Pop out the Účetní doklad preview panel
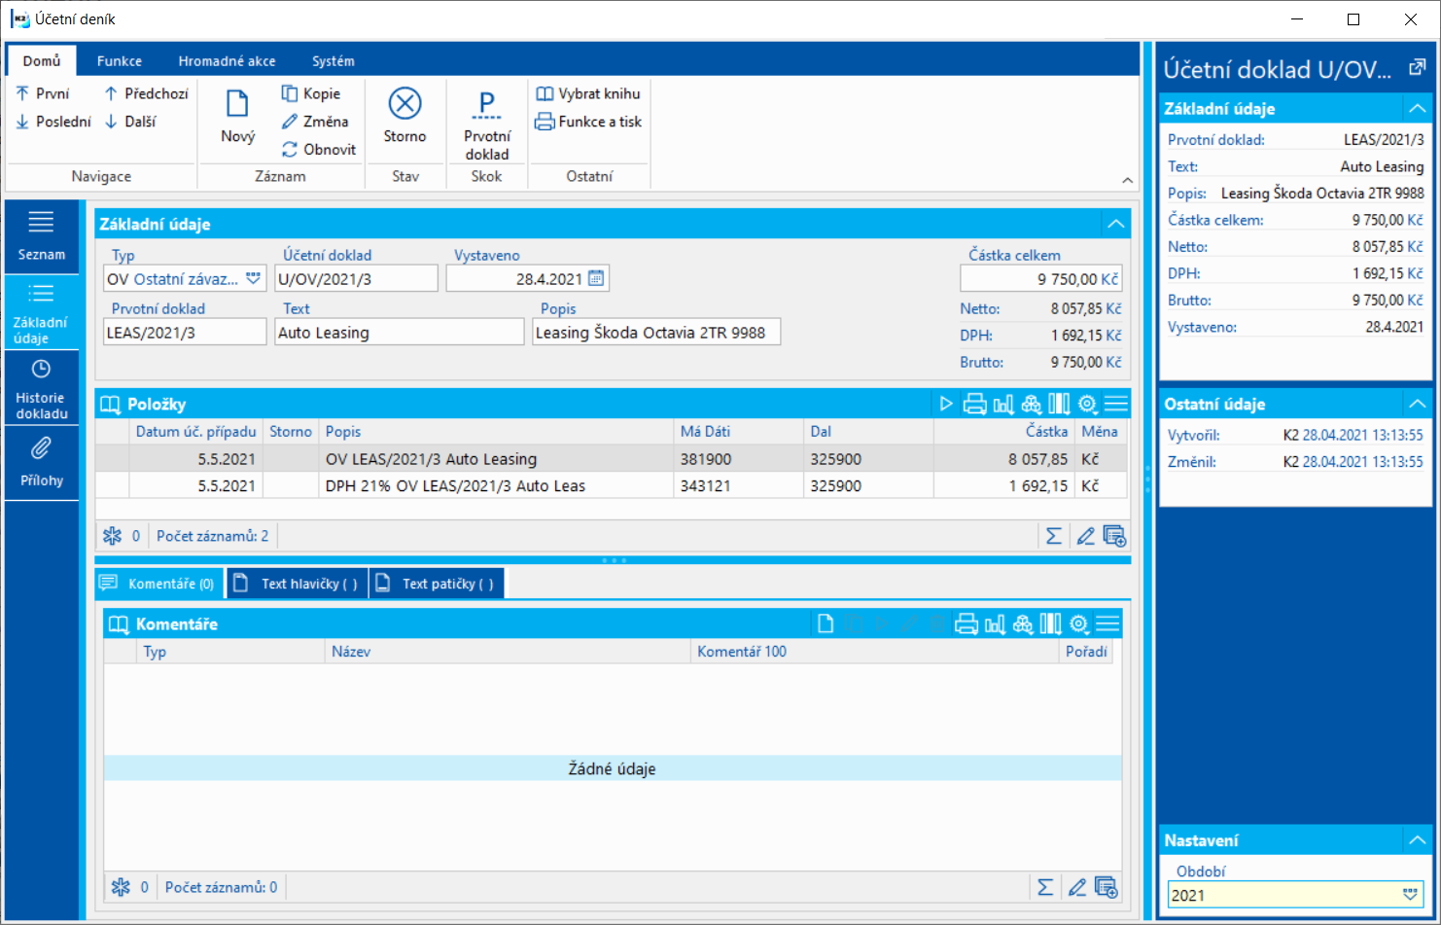Image resolution: width=1441 pixels, height=925 pixels. click(x=1417, y=68)
